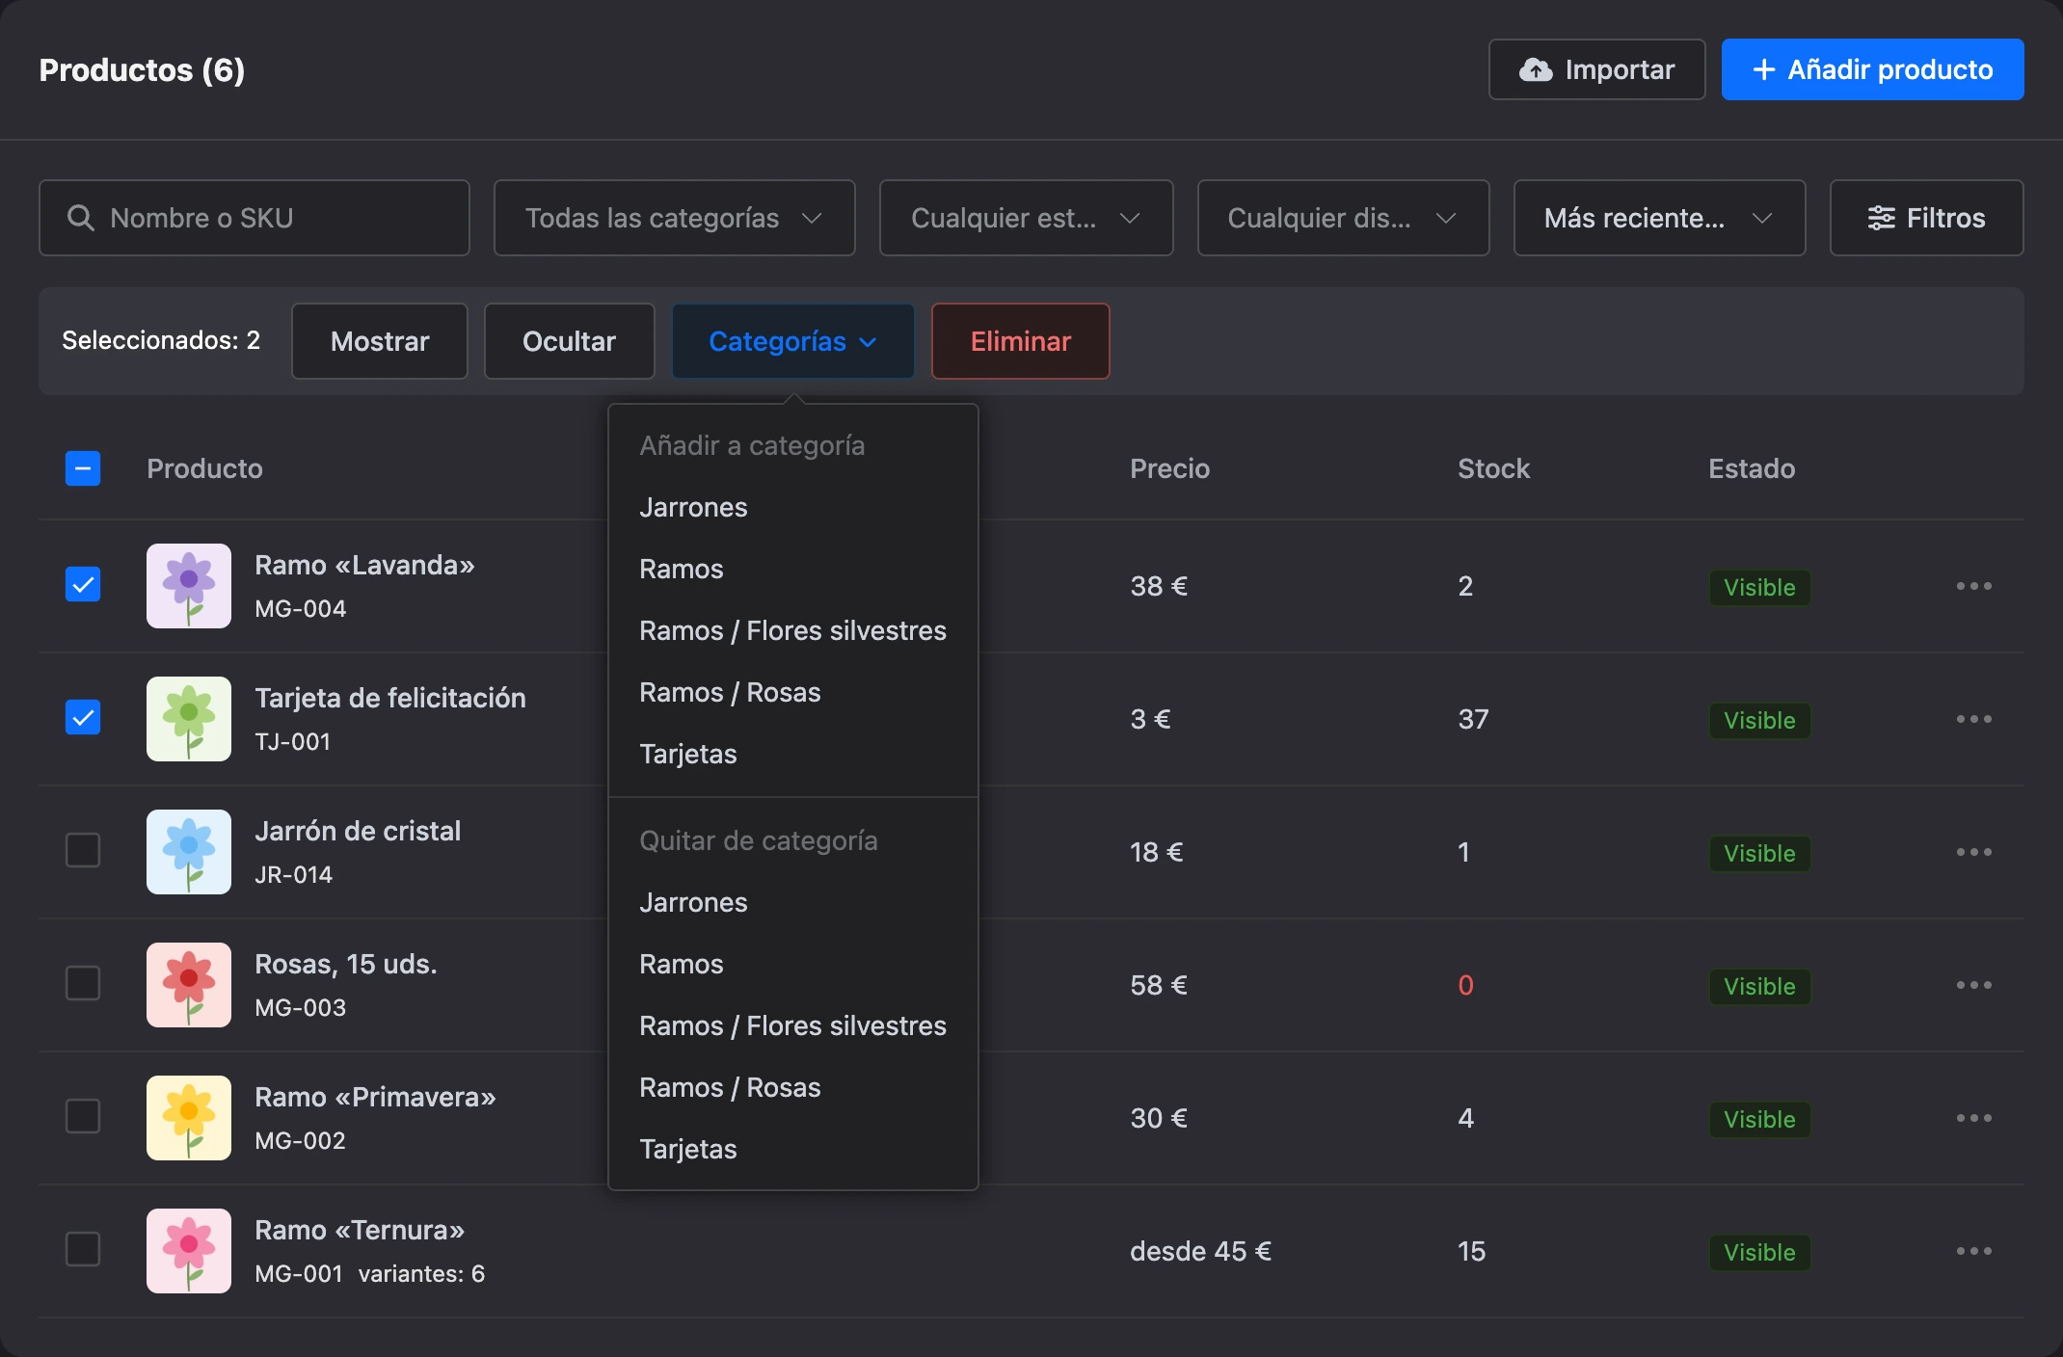The width and height of the screenshot is (2063, 1357).
Task: Click the red Eliminar button
Action: (x=1020, y=341)
